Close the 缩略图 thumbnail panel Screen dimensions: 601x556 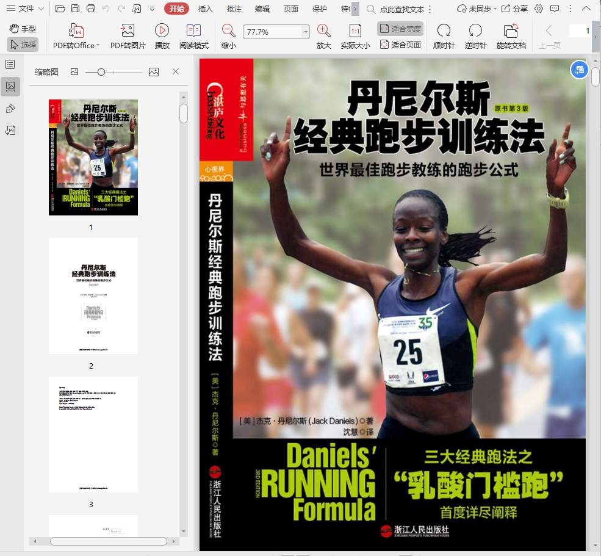click(x=176, y=71)
